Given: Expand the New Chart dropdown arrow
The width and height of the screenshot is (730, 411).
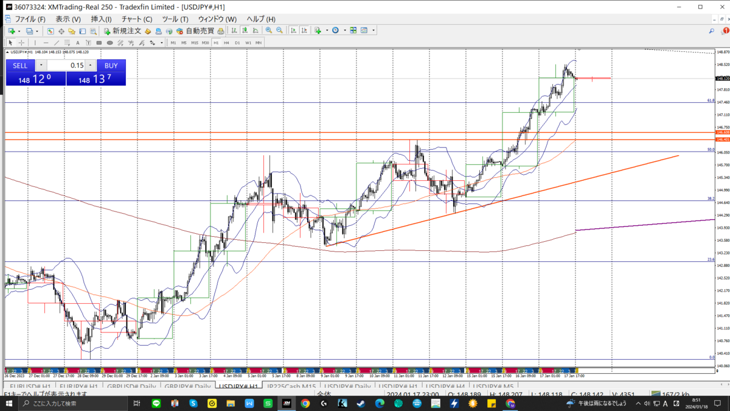Looking at the screenshot, I should click(19, 30).
